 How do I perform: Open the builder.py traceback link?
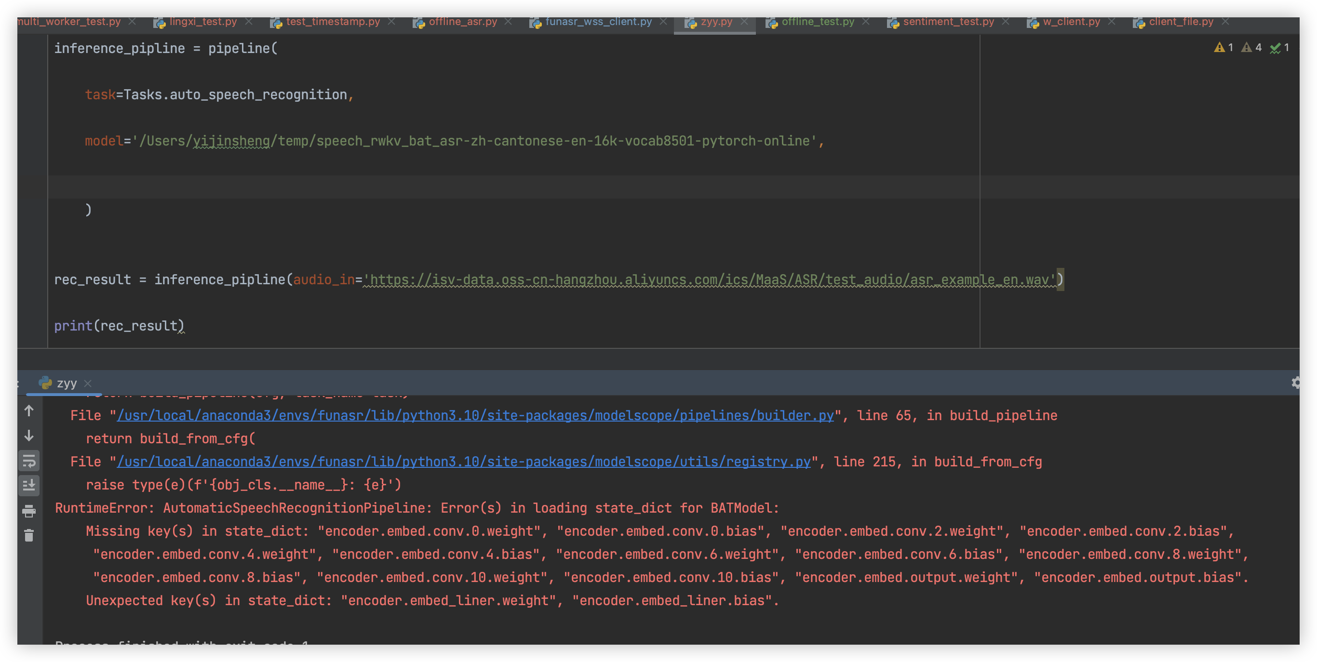475,415
